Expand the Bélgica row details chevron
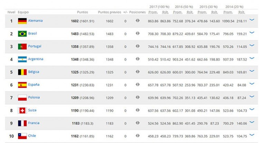The width and height of the screenshot is (259, 143). [251, 71]
